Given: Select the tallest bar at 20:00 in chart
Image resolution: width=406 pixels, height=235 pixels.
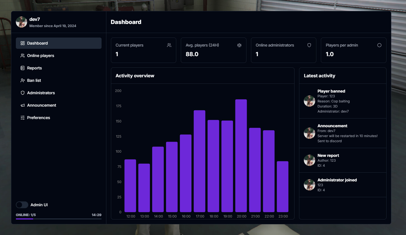Looking at the screenshot, I should click(x=241, y=155).
